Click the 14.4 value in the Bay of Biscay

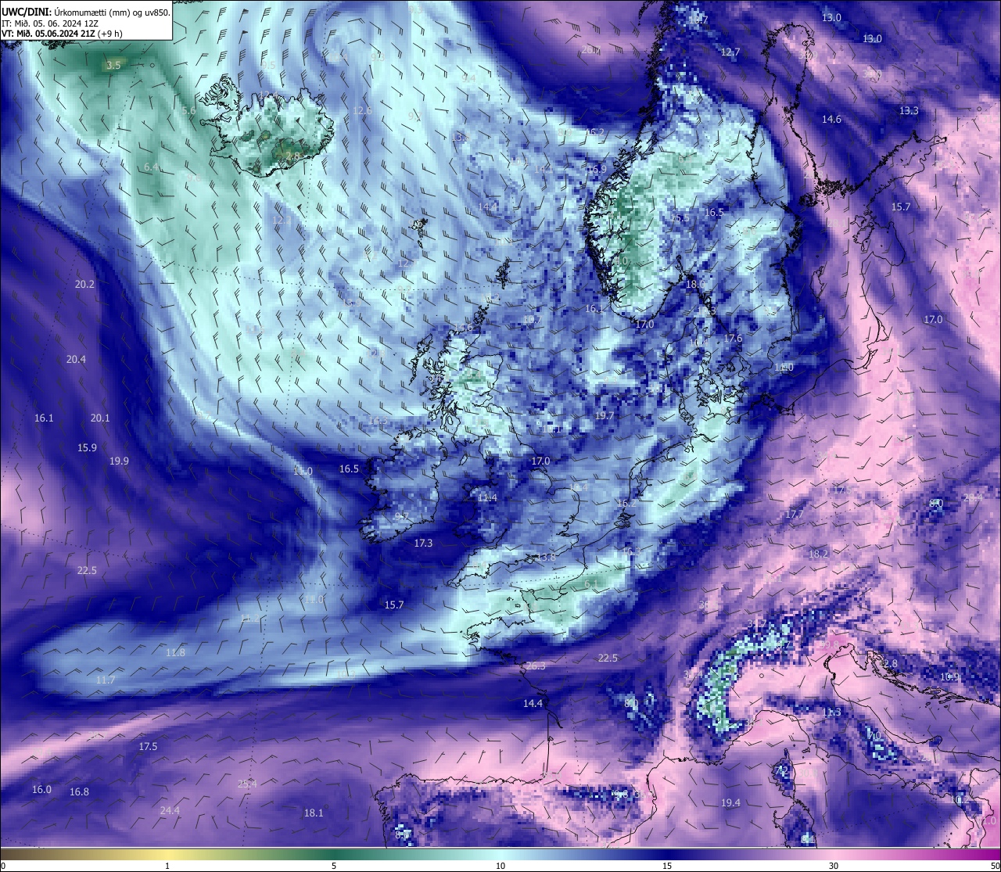[x=533, y=704]
